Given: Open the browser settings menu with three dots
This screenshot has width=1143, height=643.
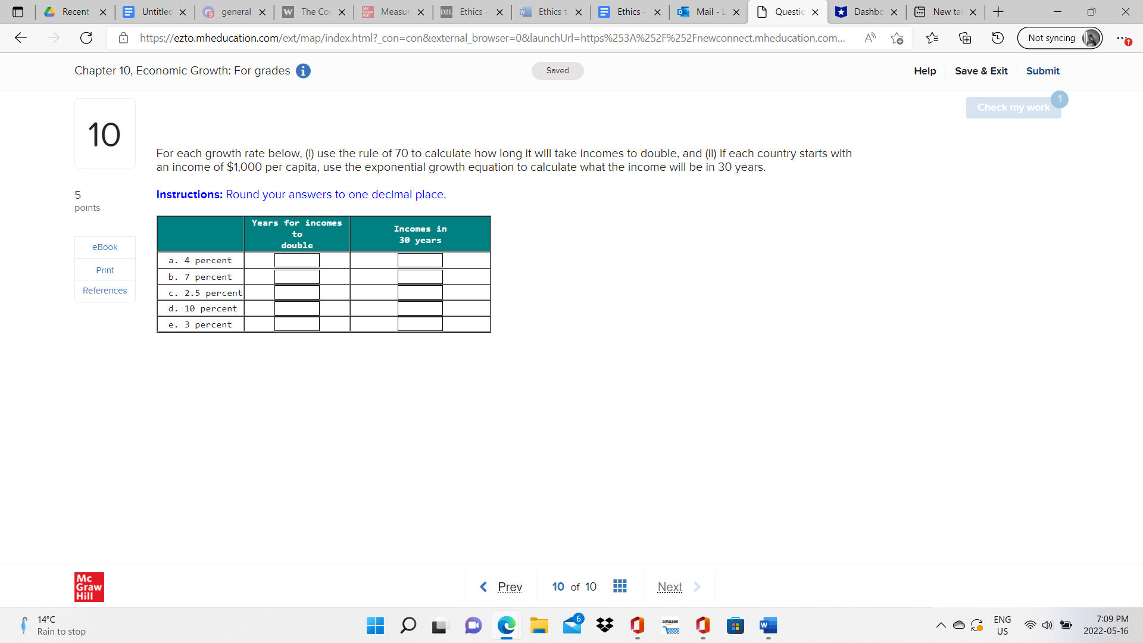Looking at the screenshot, I should 1122,38.
